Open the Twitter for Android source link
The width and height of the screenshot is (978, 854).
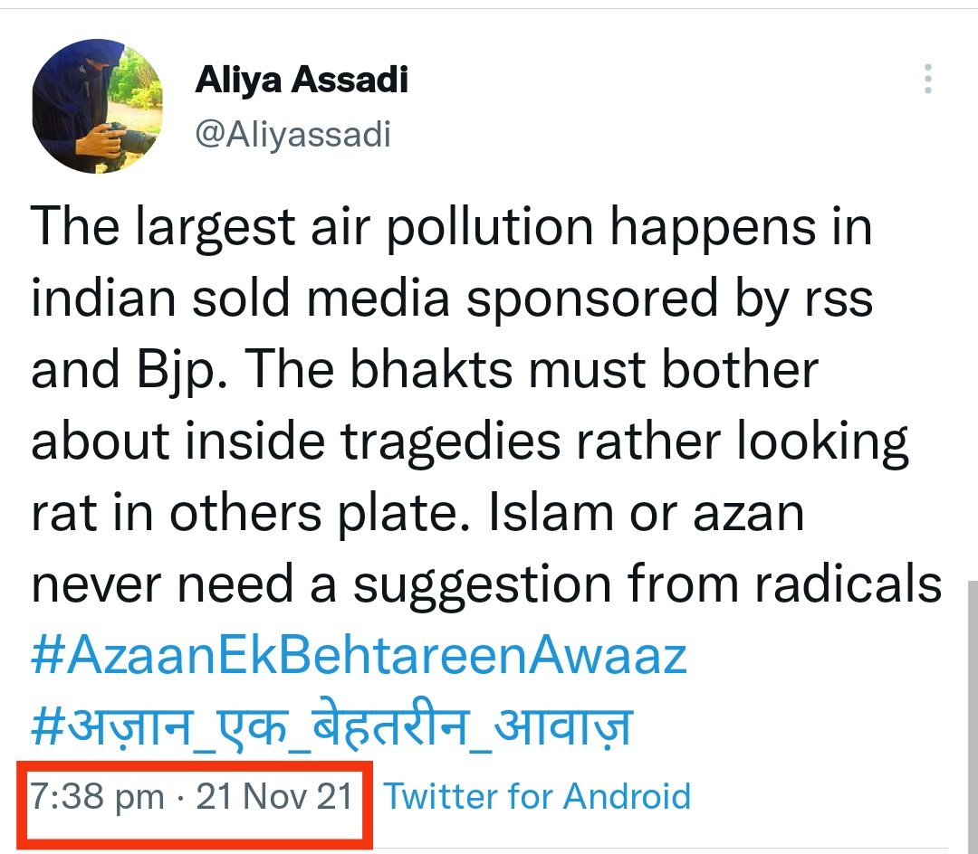pyautogui.click(x=537, y=797)
